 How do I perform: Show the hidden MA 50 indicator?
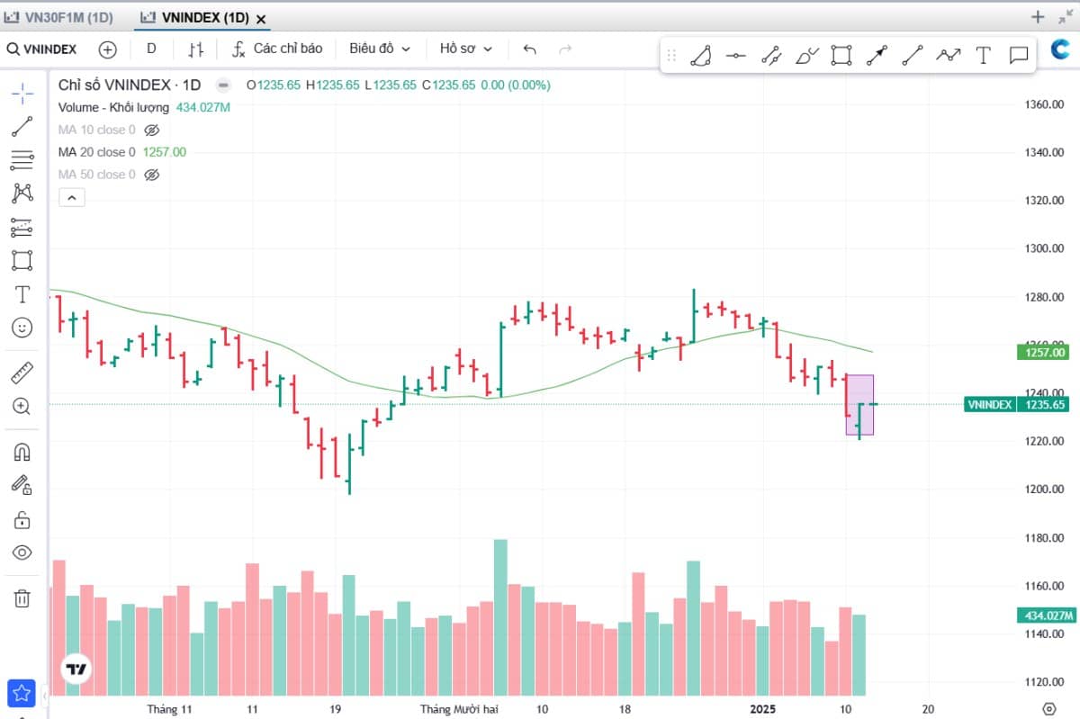[x=151, y=175]
